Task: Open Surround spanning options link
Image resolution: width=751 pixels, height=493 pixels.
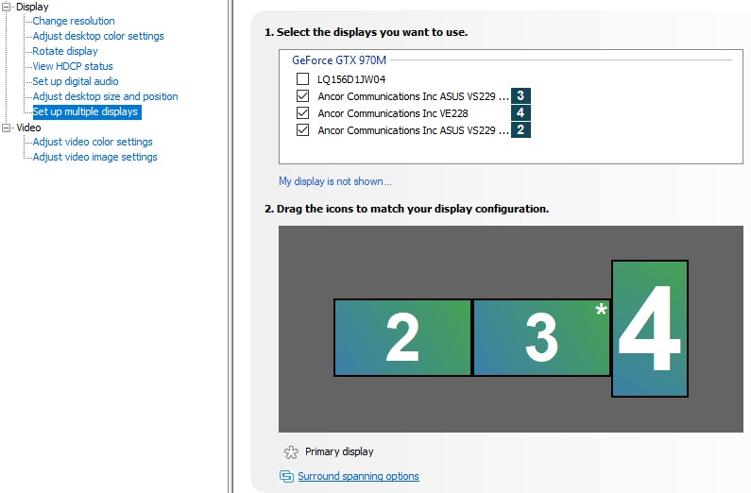Action: coord(358,476)
